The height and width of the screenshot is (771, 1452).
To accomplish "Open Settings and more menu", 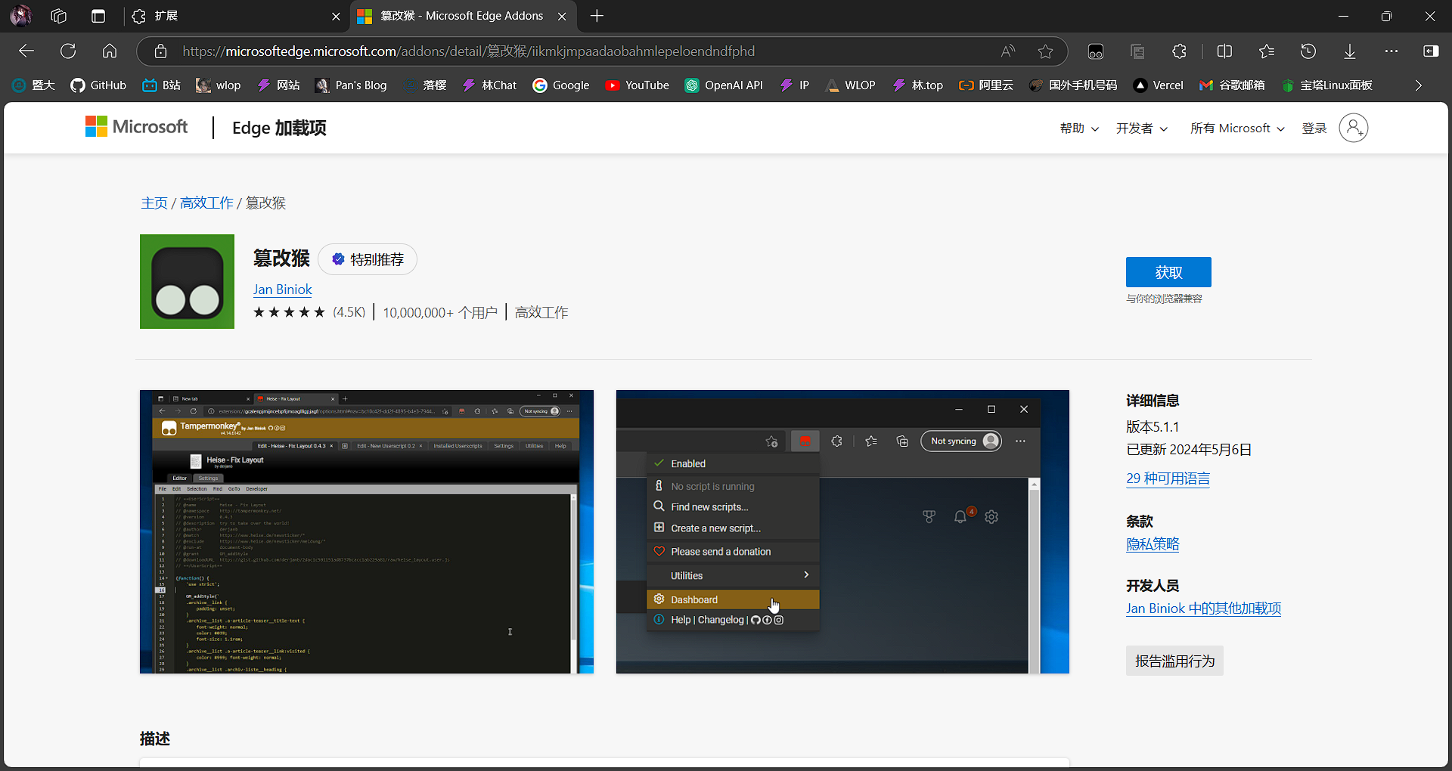I will (1391, 51).
